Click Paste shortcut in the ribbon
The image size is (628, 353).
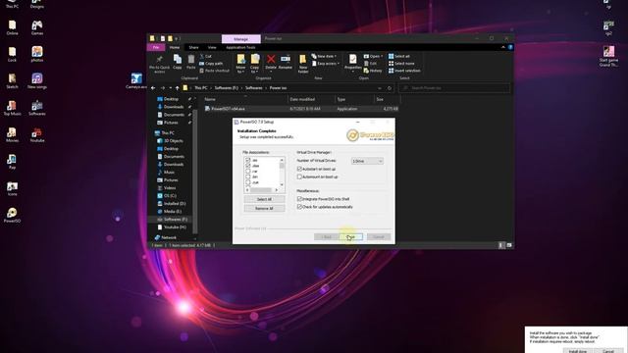(214, 71)
